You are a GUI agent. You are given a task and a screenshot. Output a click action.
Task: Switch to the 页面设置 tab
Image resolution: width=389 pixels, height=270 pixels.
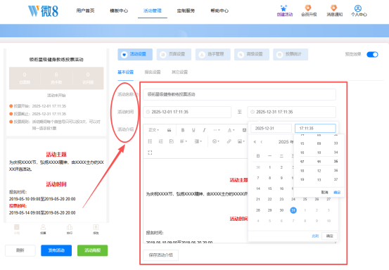pos(174,54)
